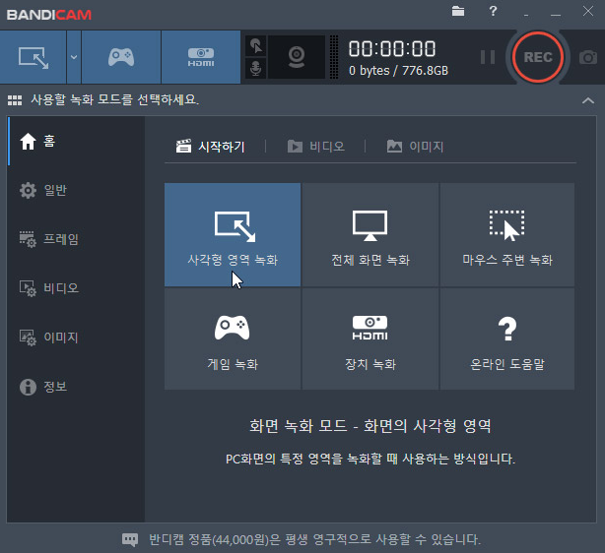Click the 사용할 녹화 모드를 선택하세요 header text
Viewport: 605px width, 553px height.
tap(115, 99)
